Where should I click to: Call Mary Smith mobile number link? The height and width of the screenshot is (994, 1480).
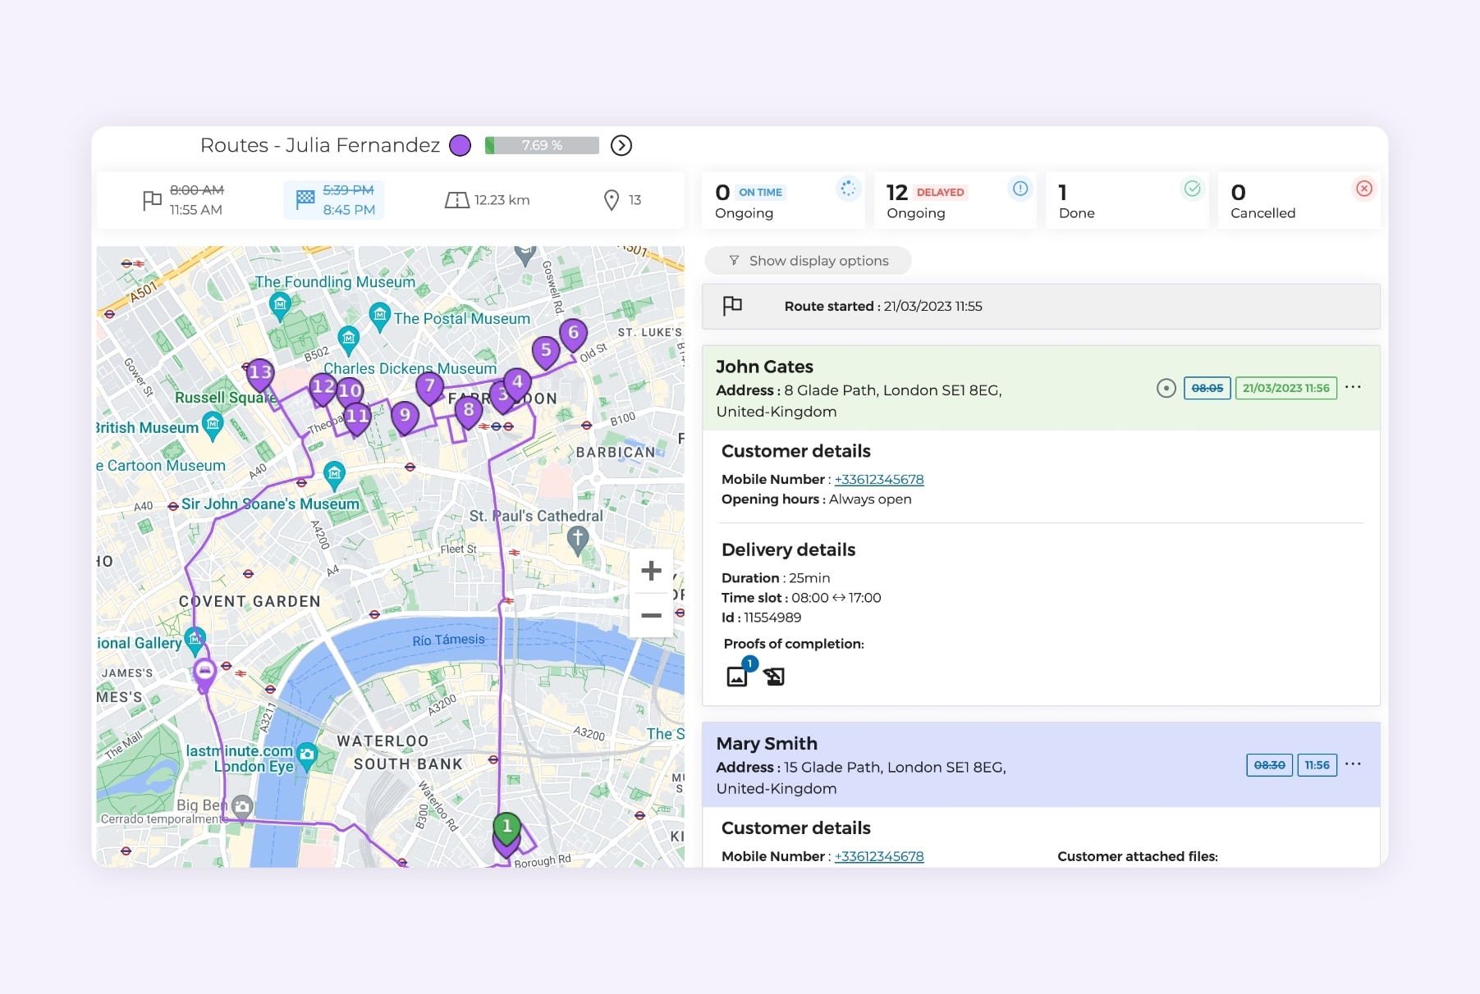click(x=878, y=856)
